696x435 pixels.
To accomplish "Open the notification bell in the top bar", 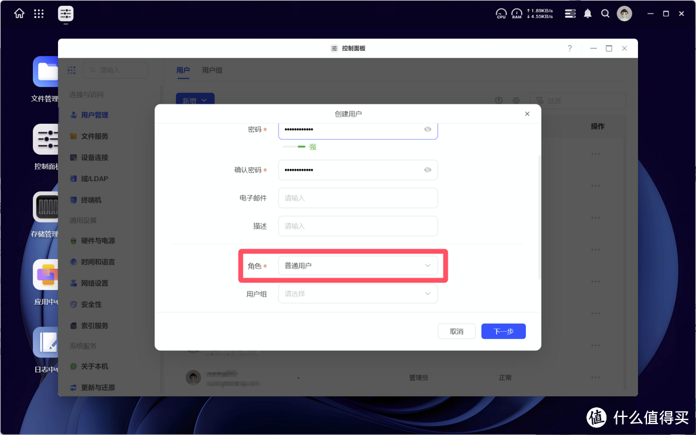I will (587, 13).
